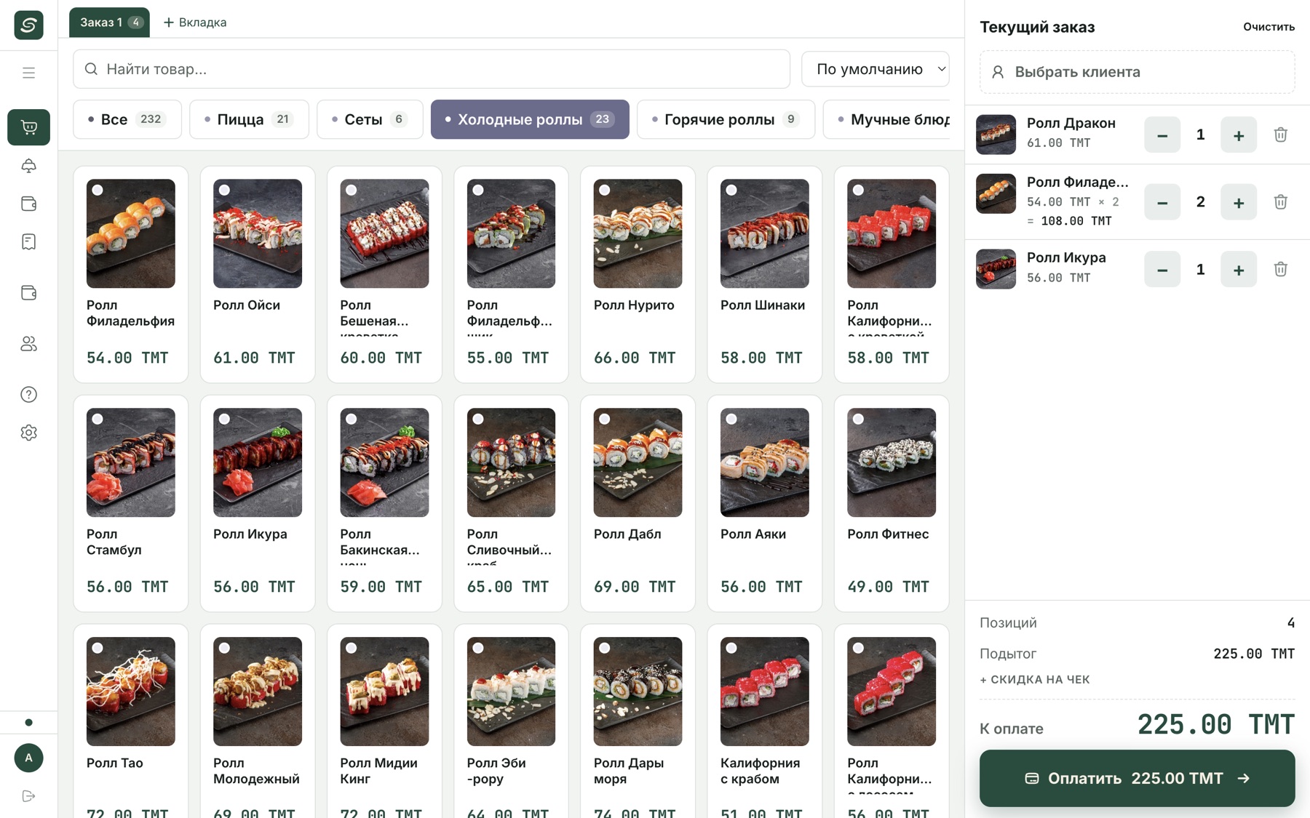Open the settings gear in the sidebar
Viewport: 1310px width, 818px height.
pos(28,433)
